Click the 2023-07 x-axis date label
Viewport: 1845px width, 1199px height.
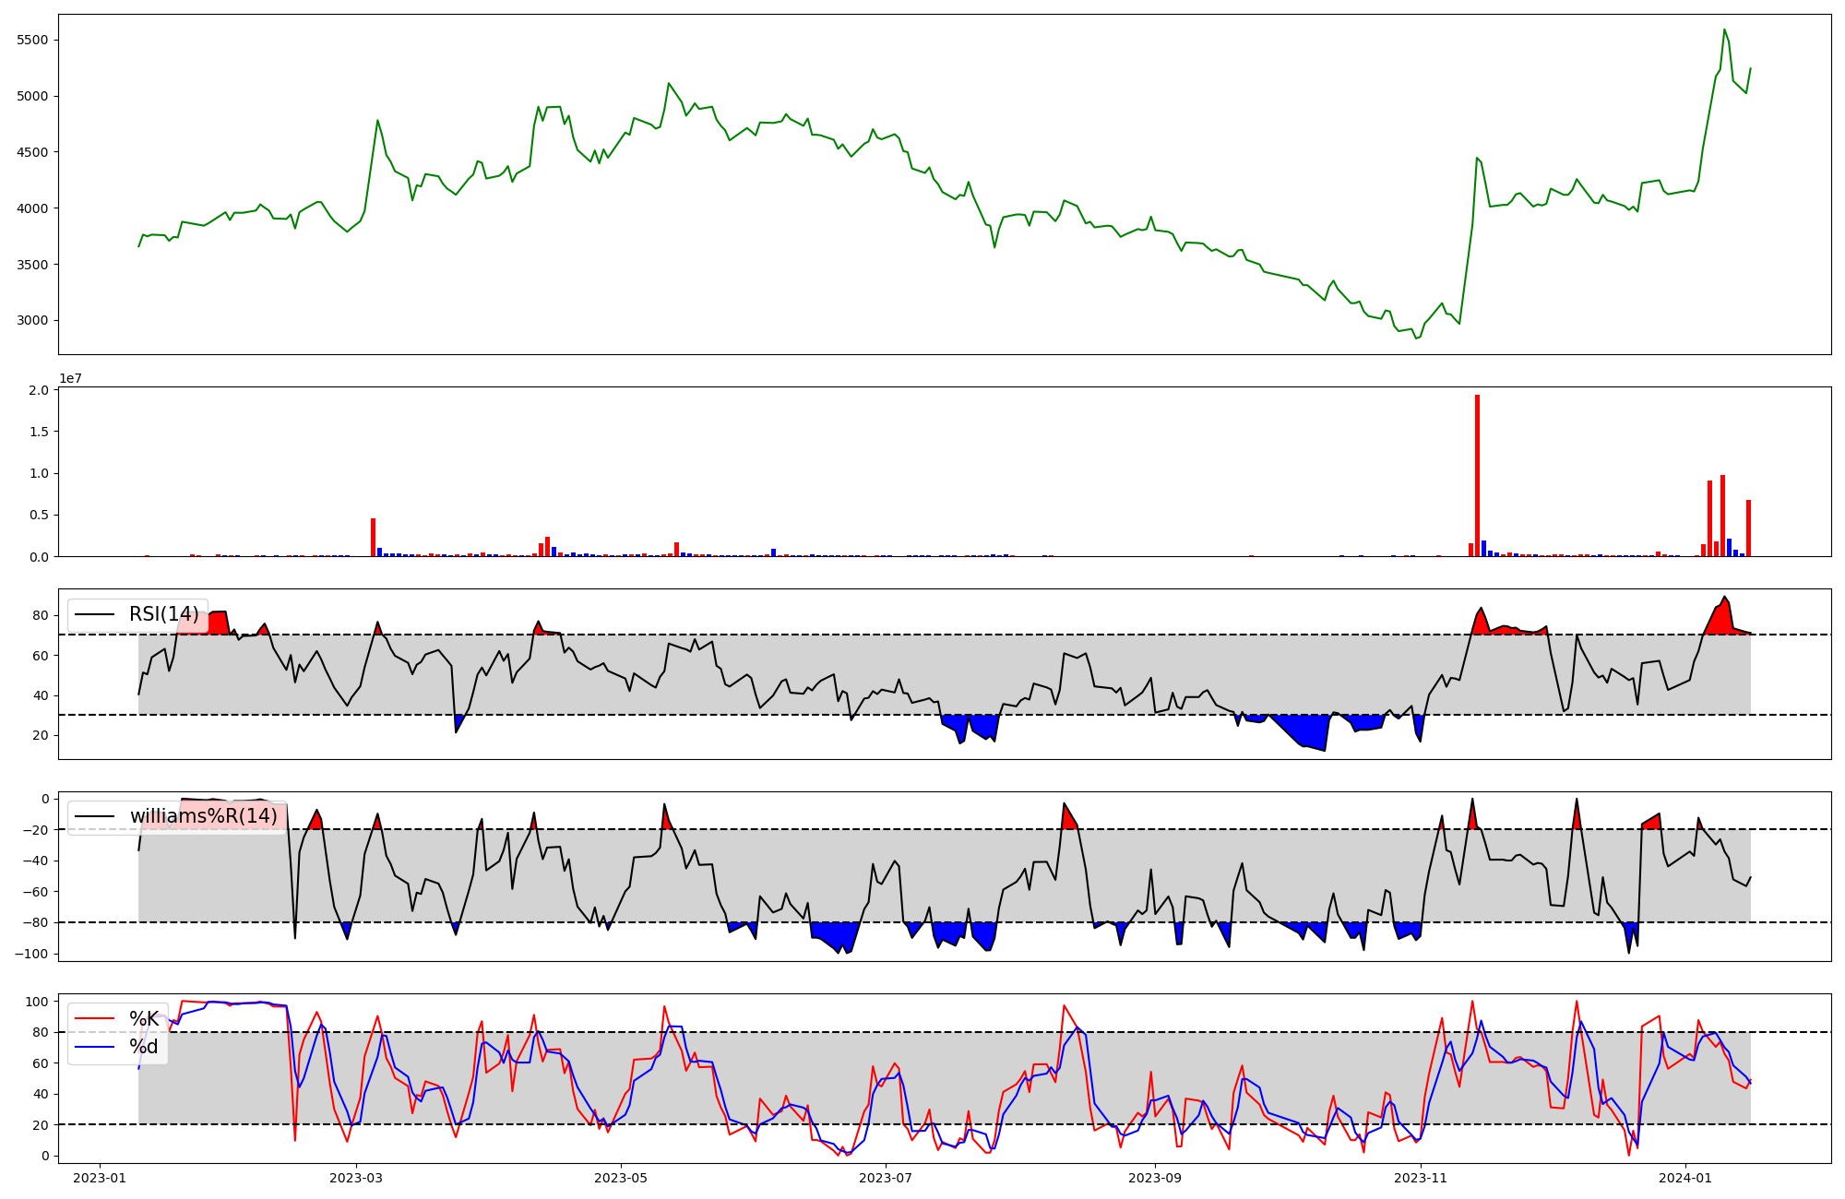point(886,1178)
